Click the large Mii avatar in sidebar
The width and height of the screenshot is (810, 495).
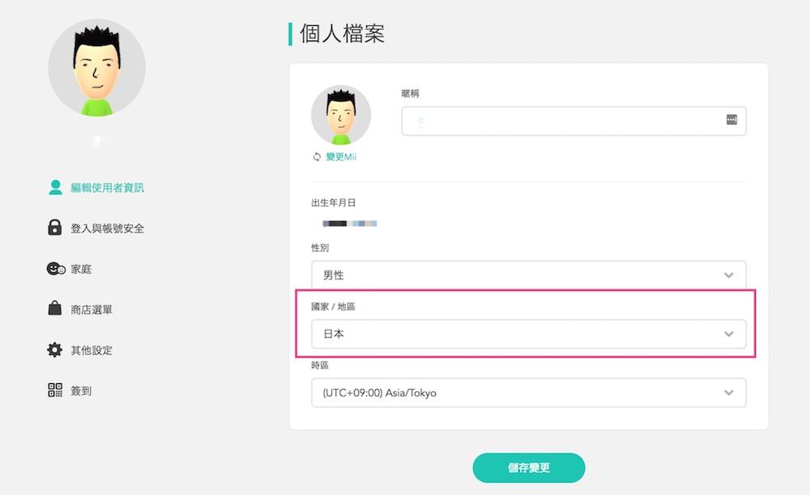coord(97,68)
